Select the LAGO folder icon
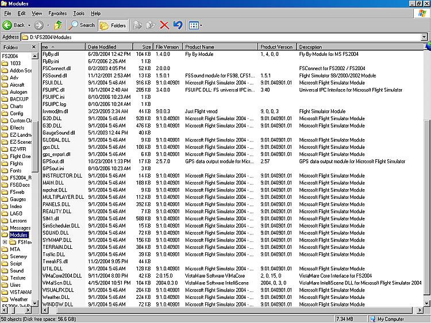The width and height of the screenshot is (431, 323). (x=5, y=213)
